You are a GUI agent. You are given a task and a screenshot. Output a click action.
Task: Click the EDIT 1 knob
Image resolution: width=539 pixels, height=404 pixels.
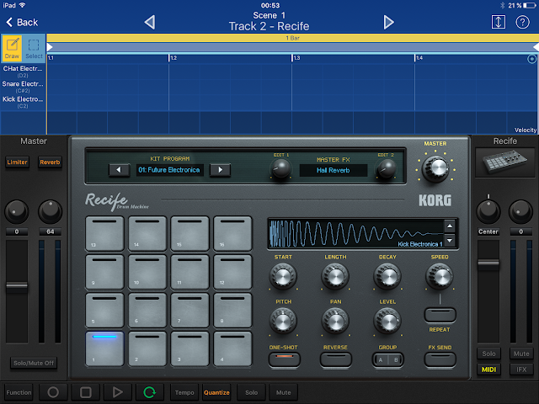click(x=280, y=168)
